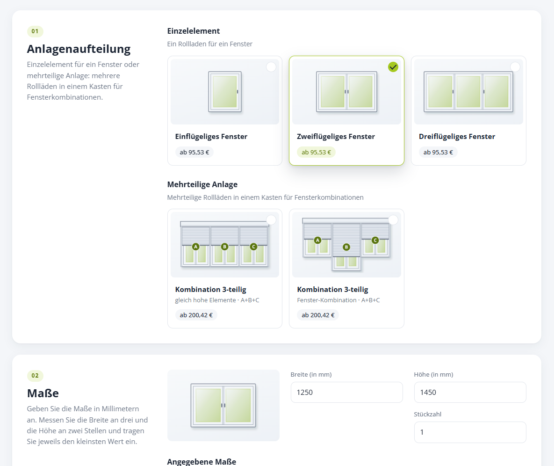Click the Stückzahl label

point(427,415)
